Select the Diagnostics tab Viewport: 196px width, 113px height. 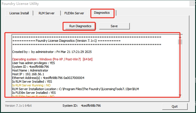tap(102, 13)
